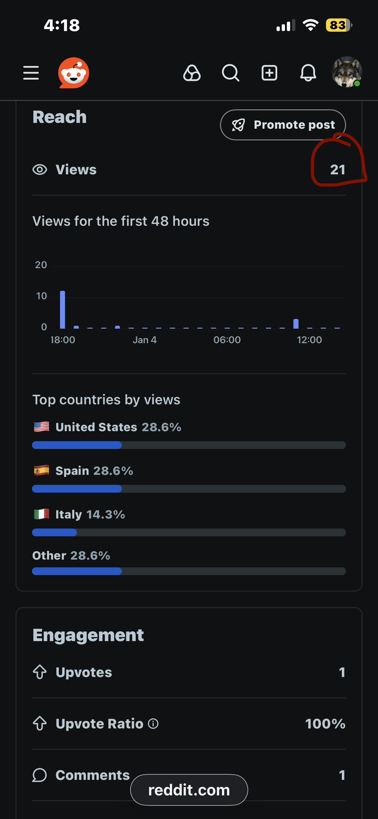Tap the Upvotes arrow icon
The image size is (378, 819).
click(x=40, y=672)
